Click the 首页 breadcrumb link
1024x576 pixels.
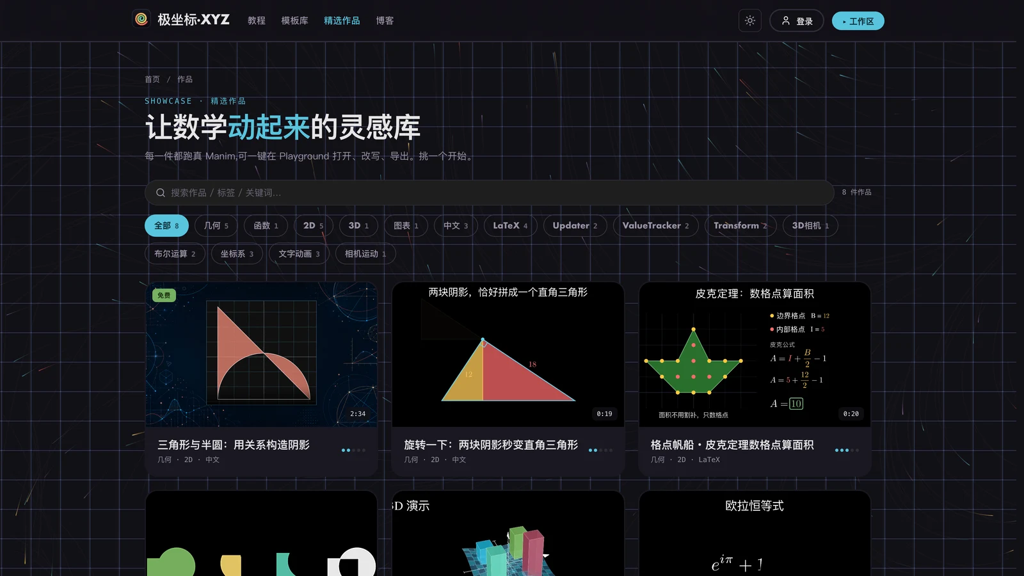[x=152, y=79]
